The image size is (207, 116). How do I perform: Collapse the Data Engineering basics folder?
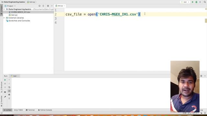pos(4,9)
